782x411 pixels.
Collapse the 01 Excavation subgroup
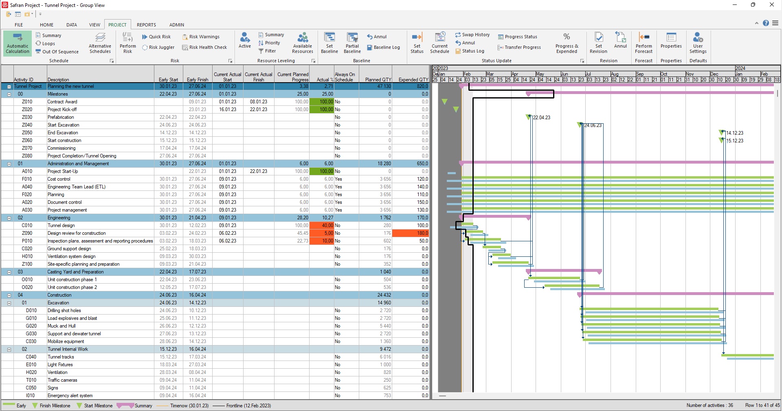[x=9, y=303]
